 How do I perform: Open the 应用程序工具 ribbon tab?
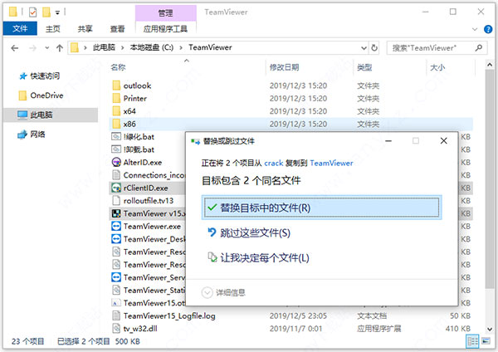(x=165, y=29)
